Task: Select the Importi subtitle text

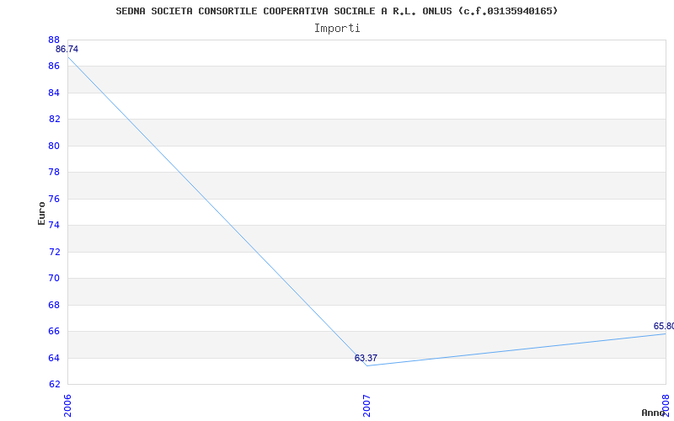Action: (337, 29)
